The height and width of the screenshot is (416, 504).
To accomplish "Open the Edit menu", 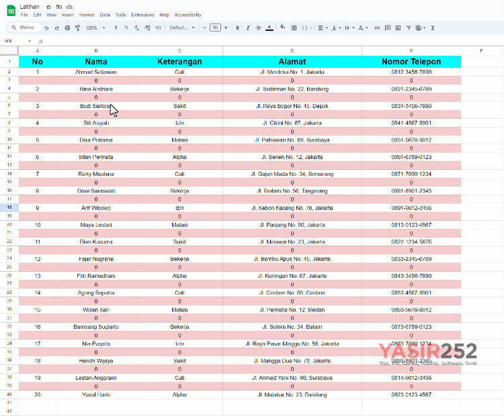I will pyautogui.click(x=37, y=15).
